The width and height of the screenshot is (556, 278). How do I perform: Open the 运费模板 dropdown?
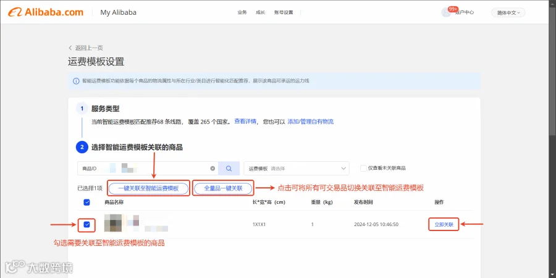coord(297,169)
